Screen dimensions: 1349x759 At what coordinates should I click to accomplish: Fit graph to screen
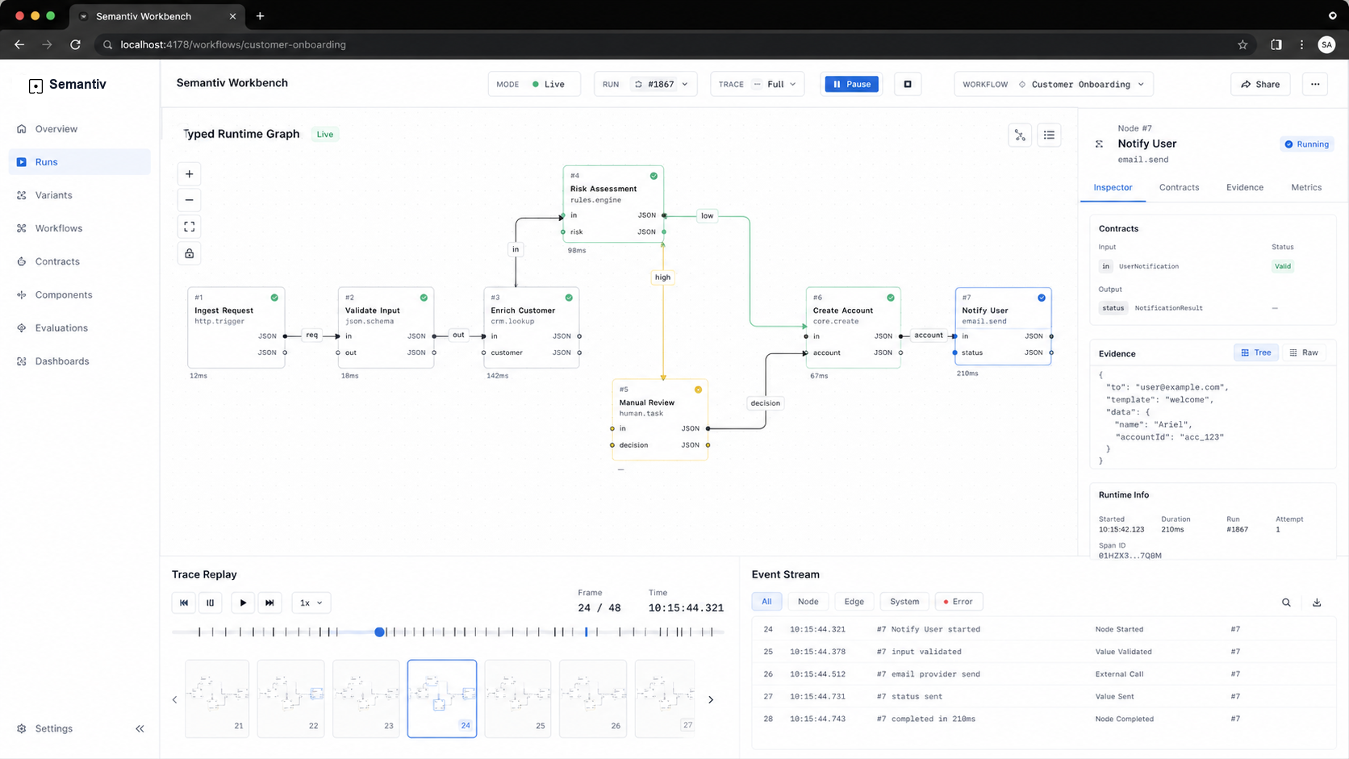(189, 227)
